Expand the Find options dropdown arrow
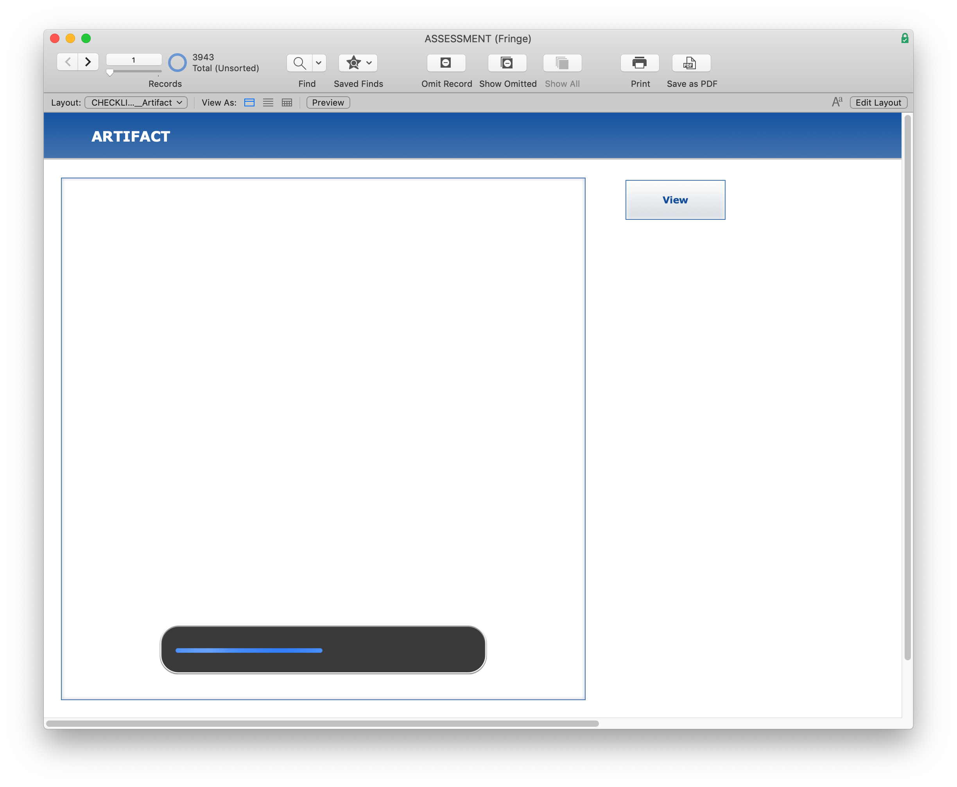The image size is (957, 787). (x=319, y=63)
